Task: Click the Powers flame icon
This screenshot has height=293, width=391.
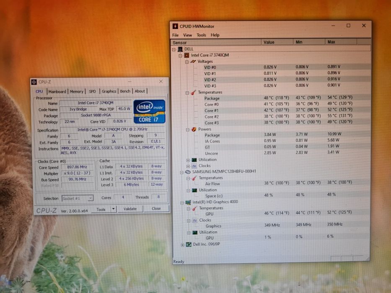Action: (194, 129)
